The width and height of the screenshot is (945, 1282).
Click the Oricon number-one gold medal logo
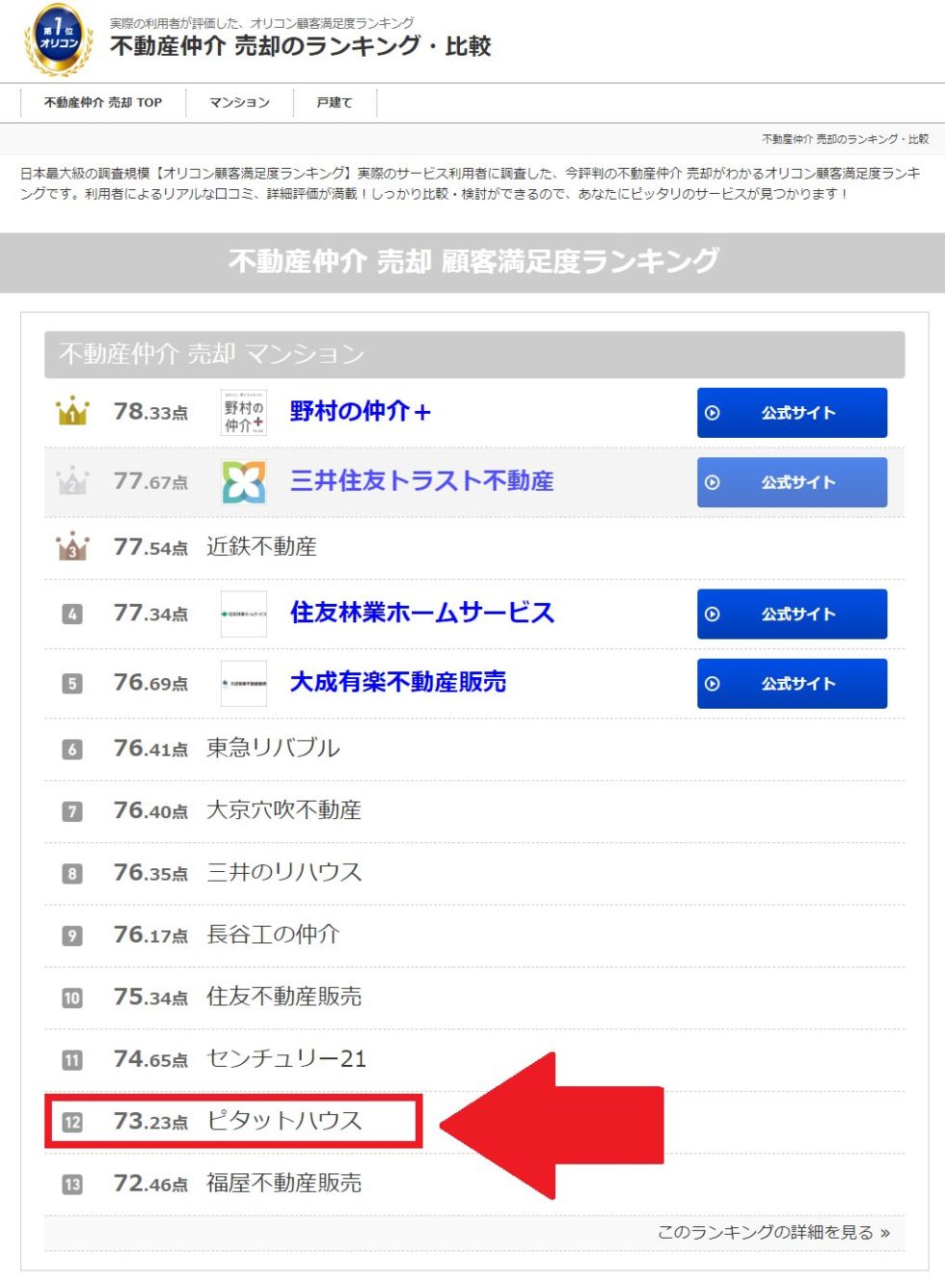point(58,41)
